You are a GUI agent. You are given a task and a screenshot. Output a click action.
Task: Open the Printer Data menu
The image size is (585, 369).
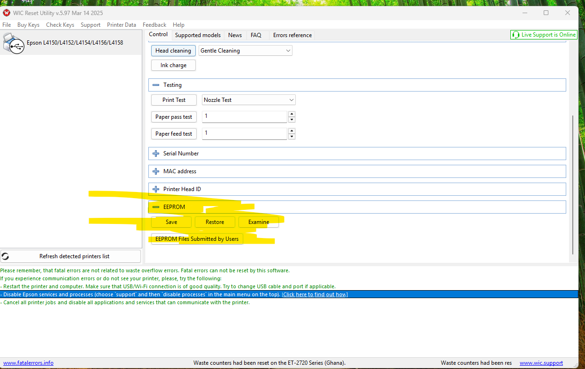coord(122,25)
